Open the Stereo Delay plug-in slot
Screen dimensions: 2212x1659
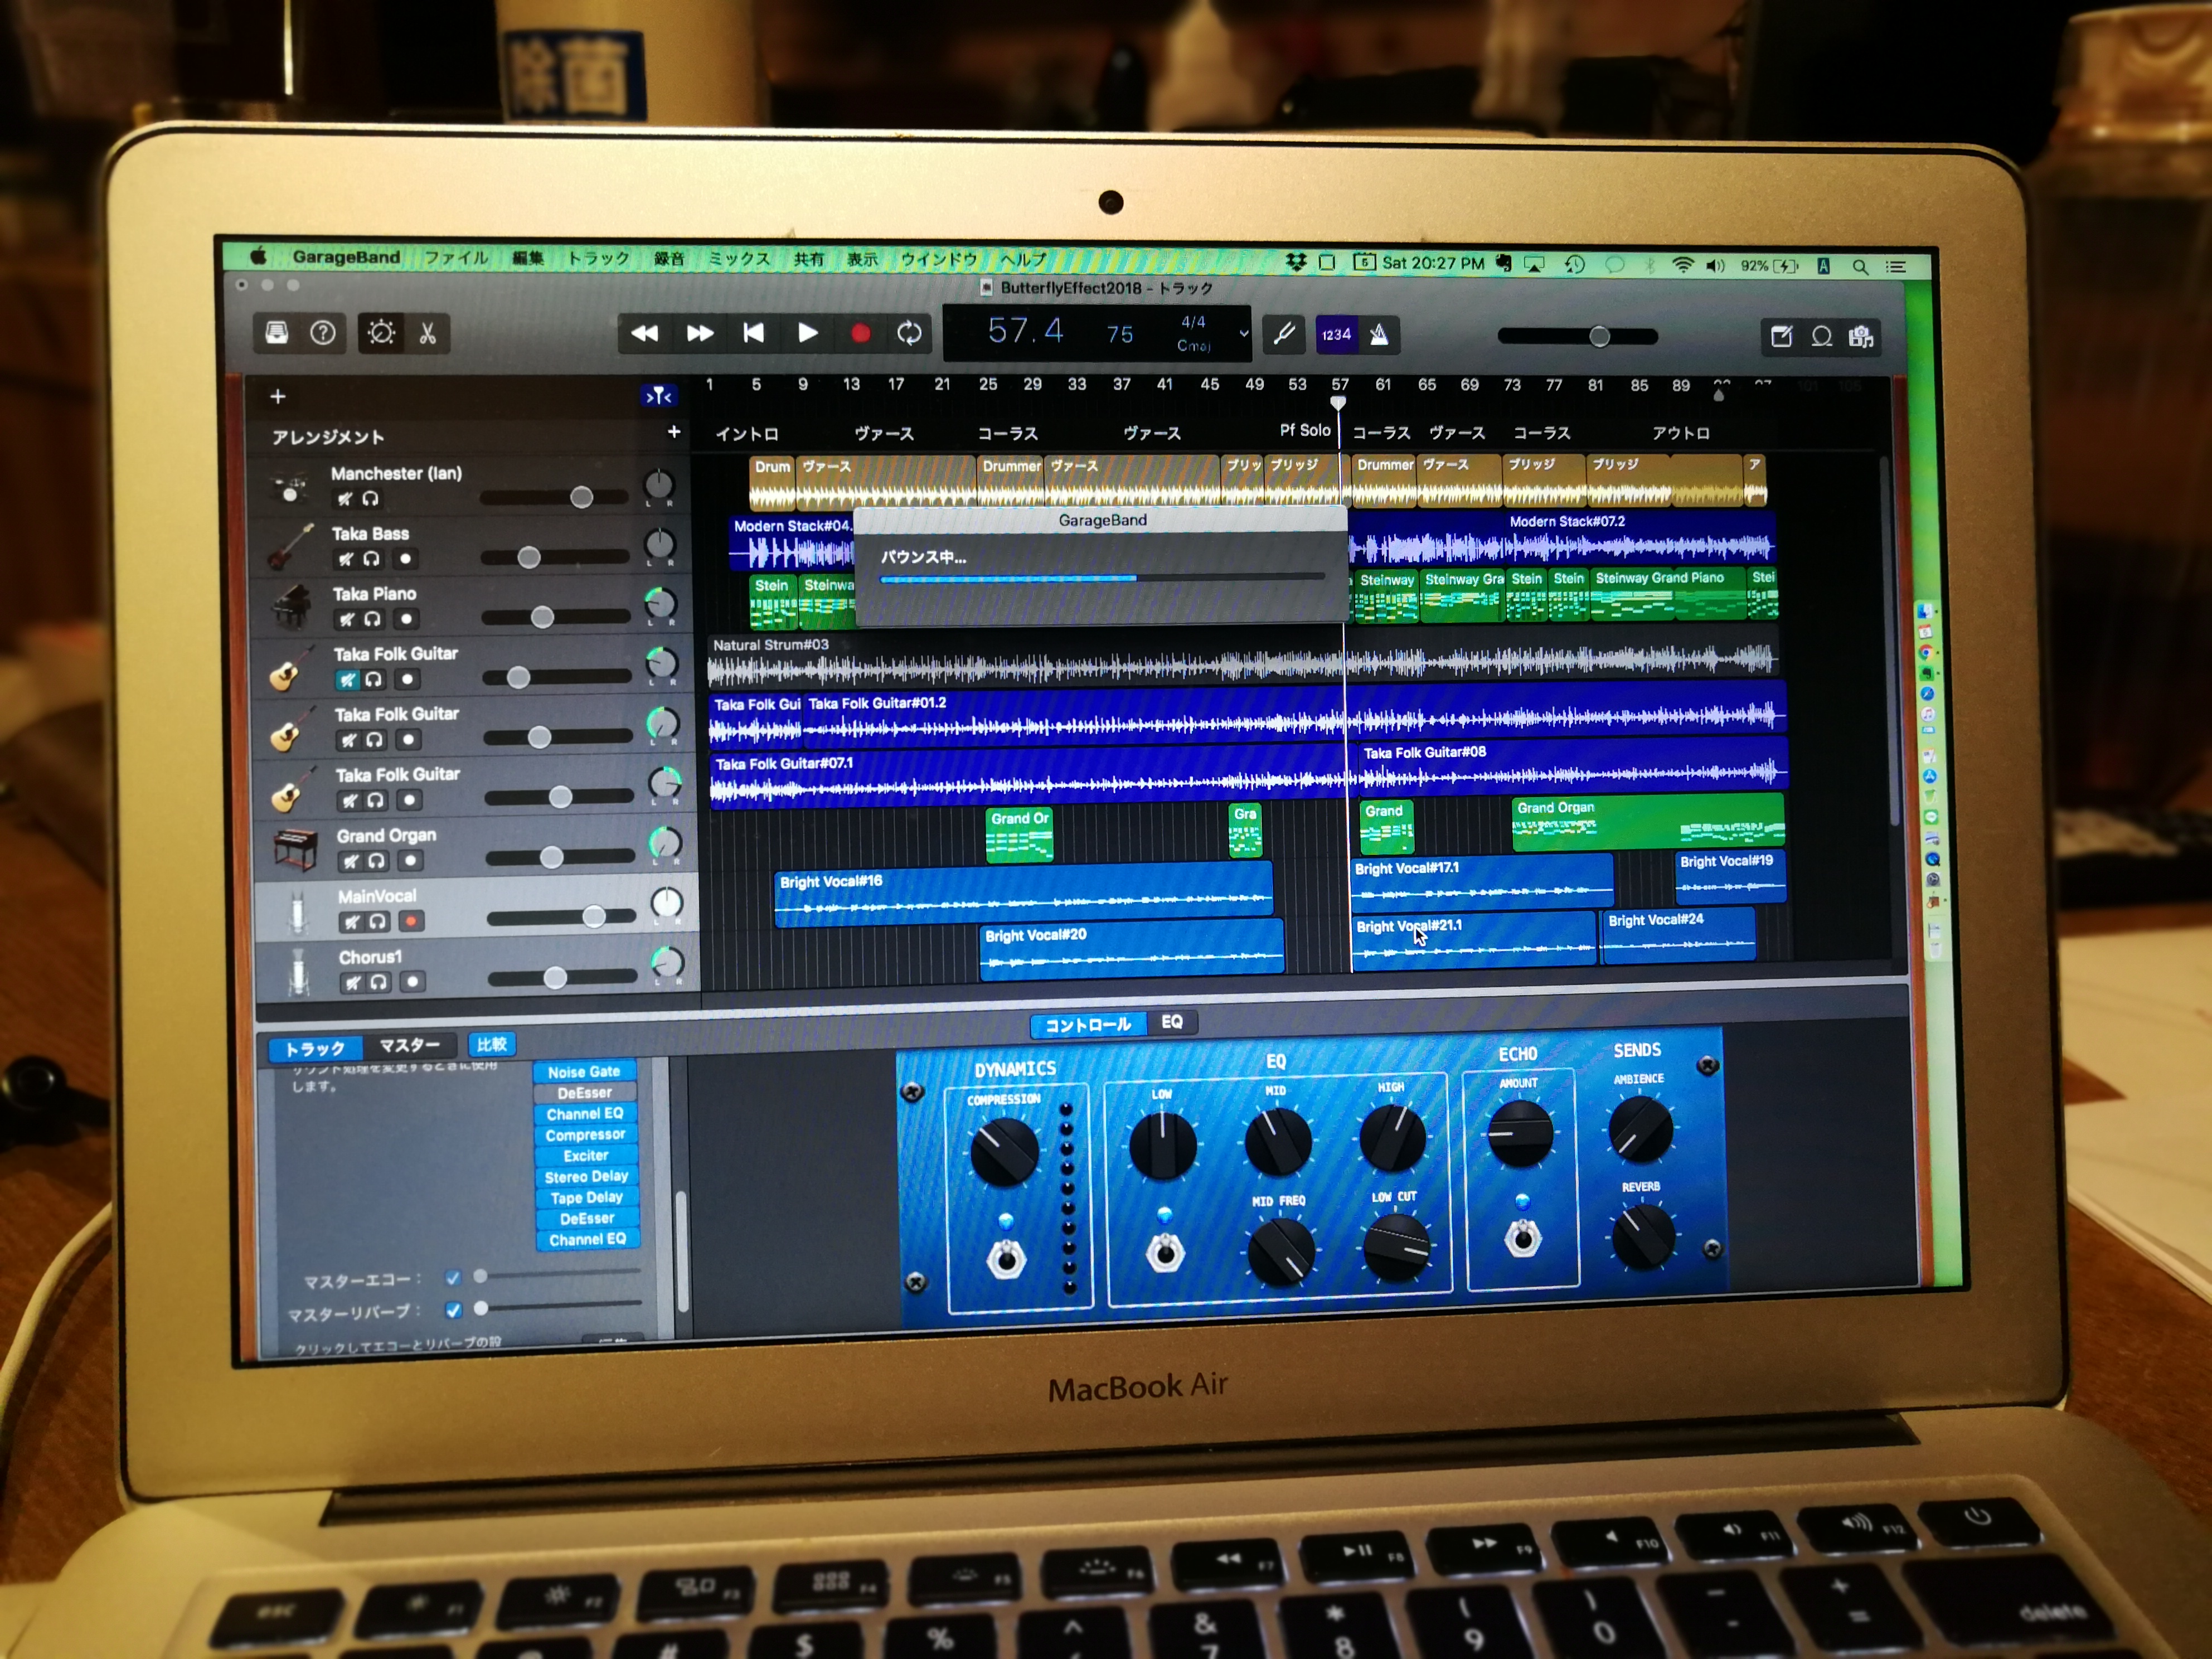tap(586, 1177)
